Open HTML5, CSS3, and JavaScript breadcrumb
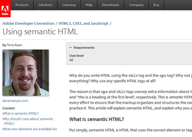 pyautogui.click(x=84, y=23)
